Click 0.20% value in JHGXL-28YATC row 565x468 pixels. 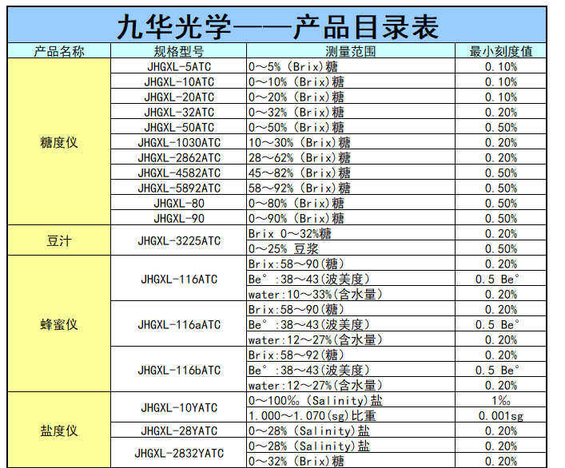point(501,430)
